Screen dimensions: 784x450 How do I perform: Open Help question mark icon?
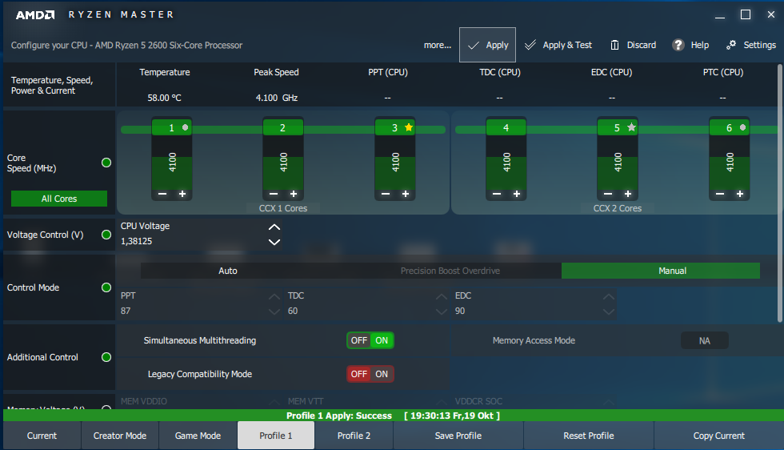pyautogui.click(x=678, y=45)
